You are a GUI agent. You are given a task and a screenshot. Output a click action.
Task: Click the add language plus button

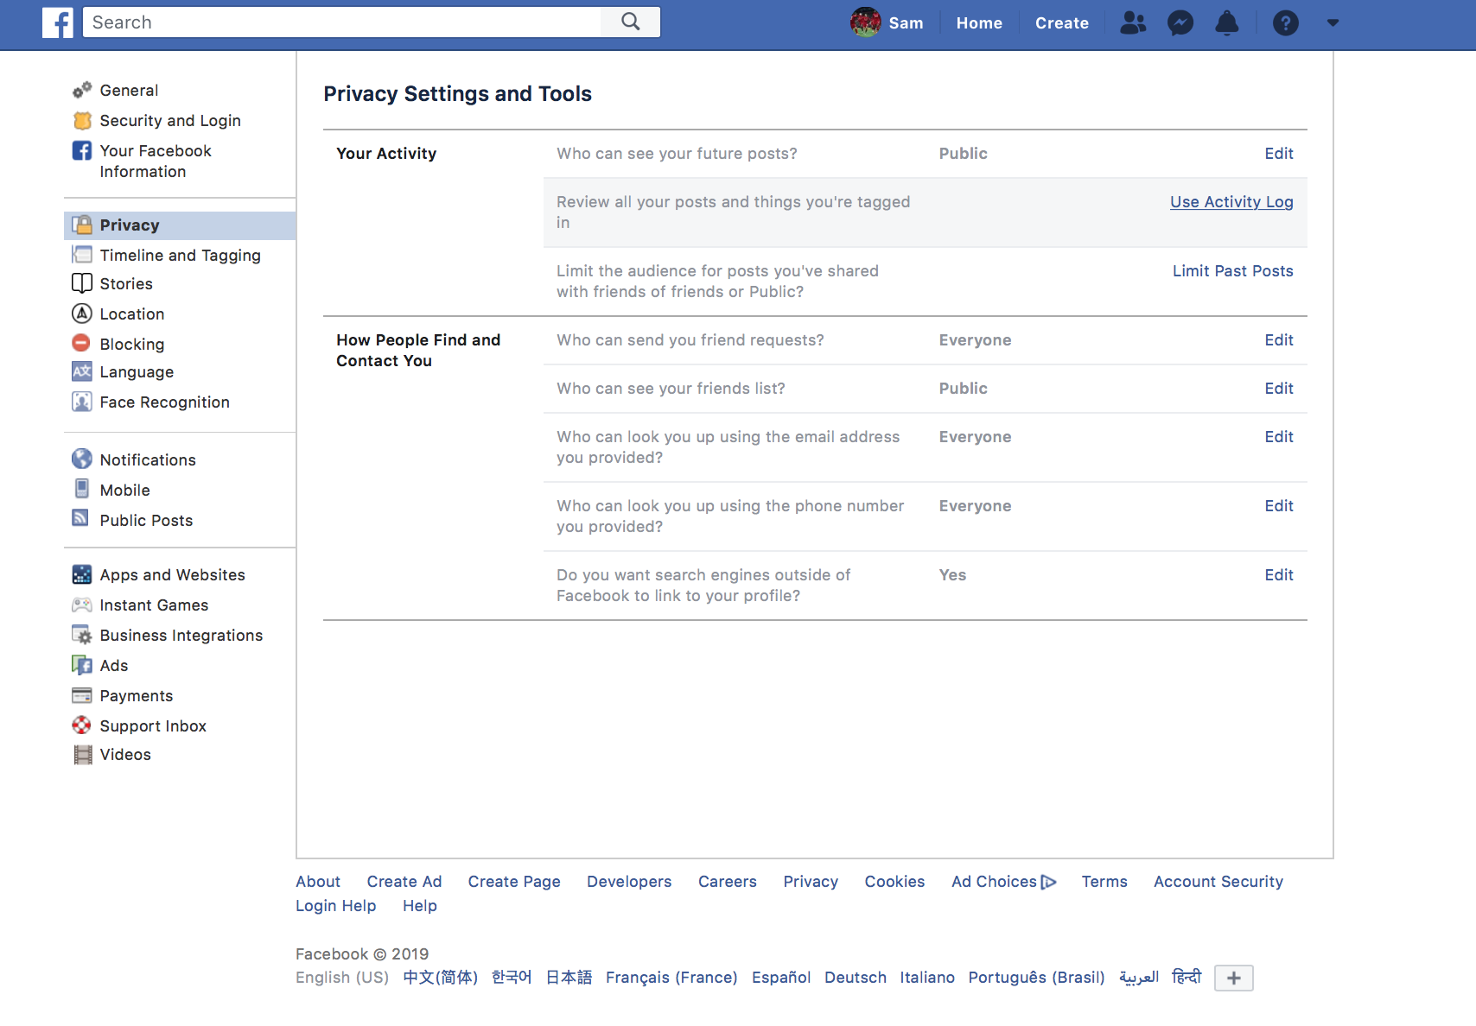pos(1233,978)
